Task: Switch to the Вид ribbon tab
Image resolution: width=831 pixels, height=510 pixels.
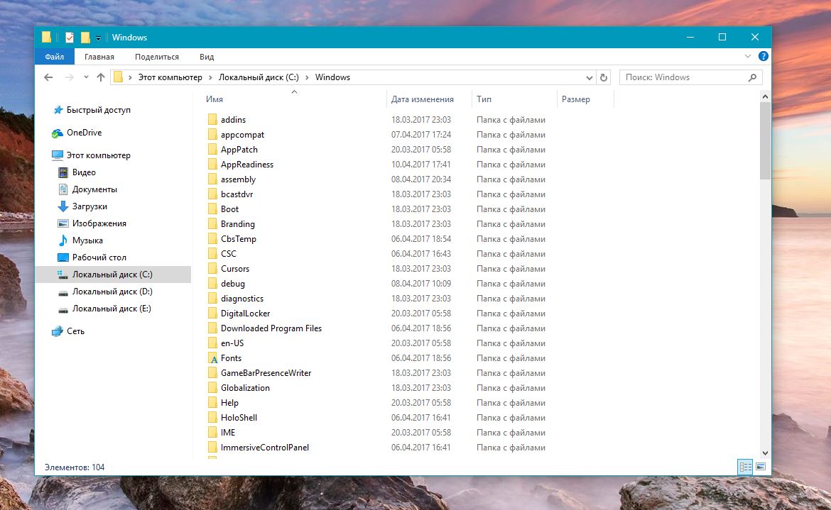Action: pos(207,57)
